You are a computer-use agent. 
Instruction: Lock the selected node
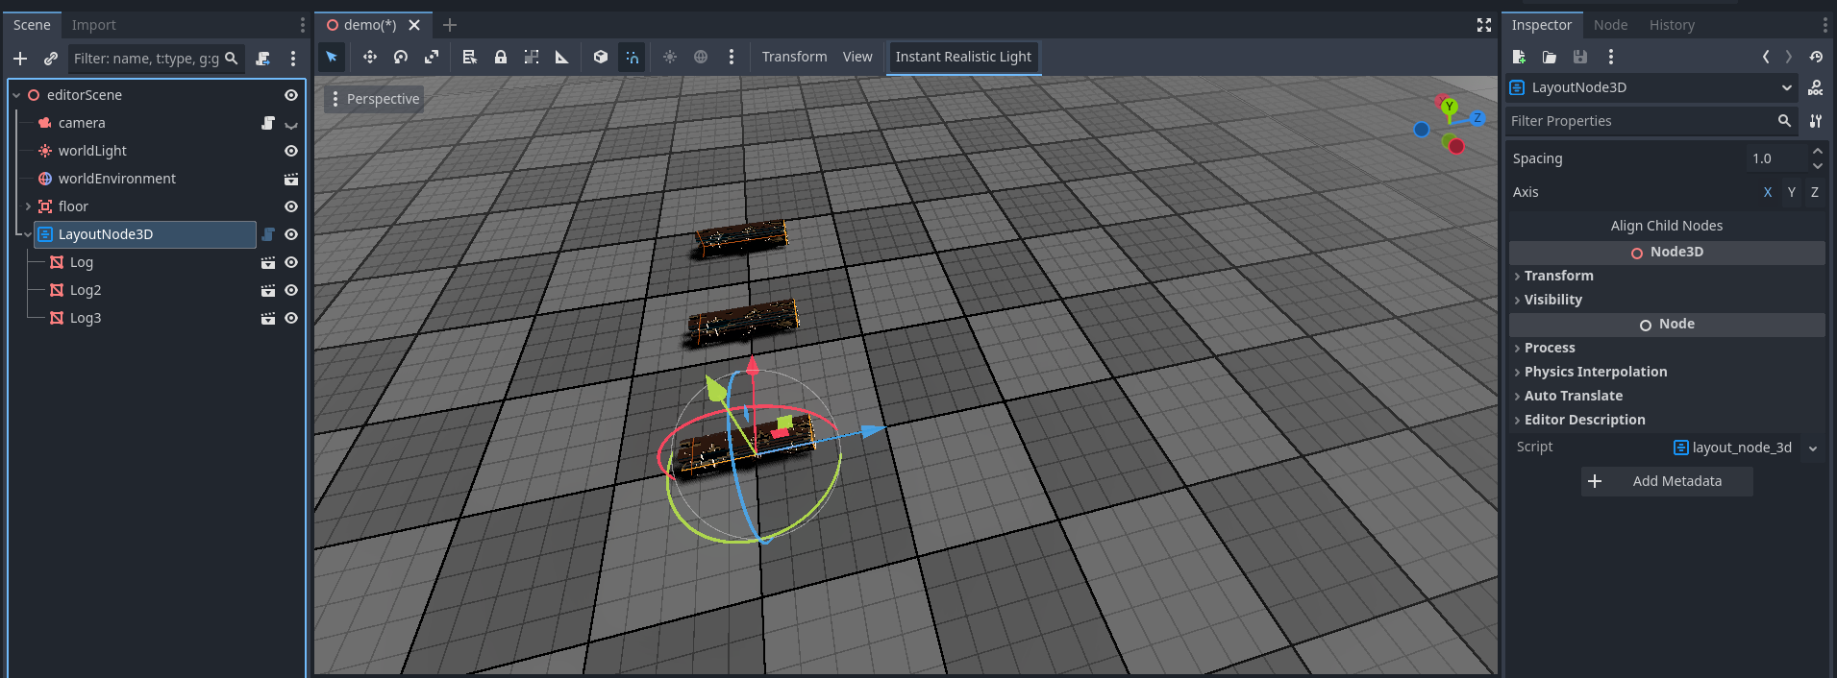501,57
